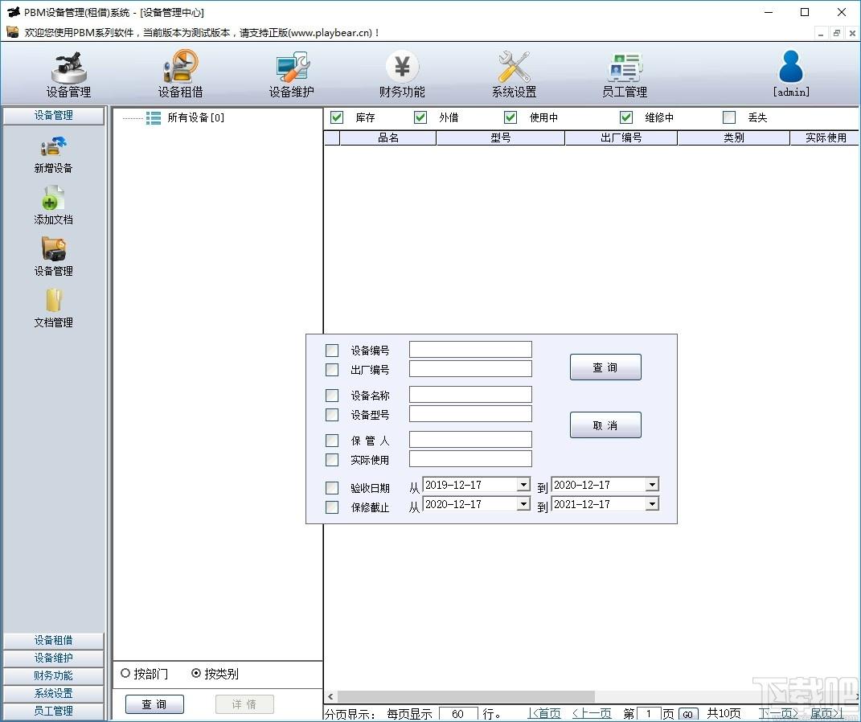Open the 设备管理 camera icon in top toolbar

click(x=68, y=68)
